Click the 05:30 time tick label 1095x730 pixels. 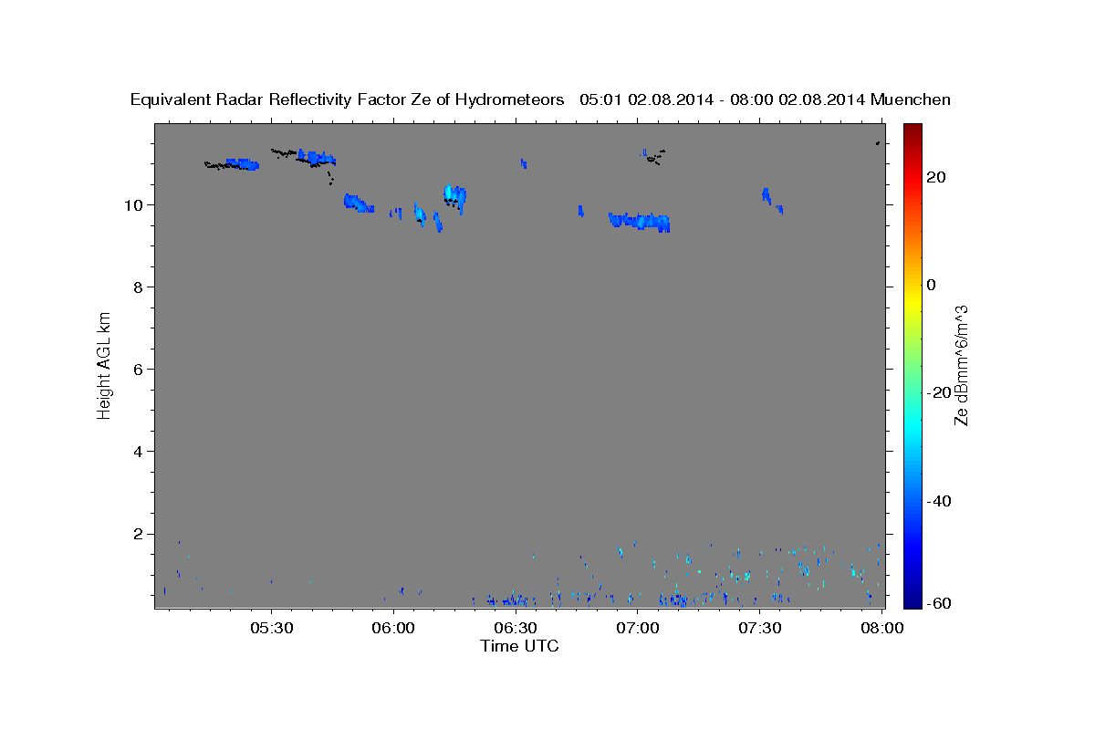(271, 628)
